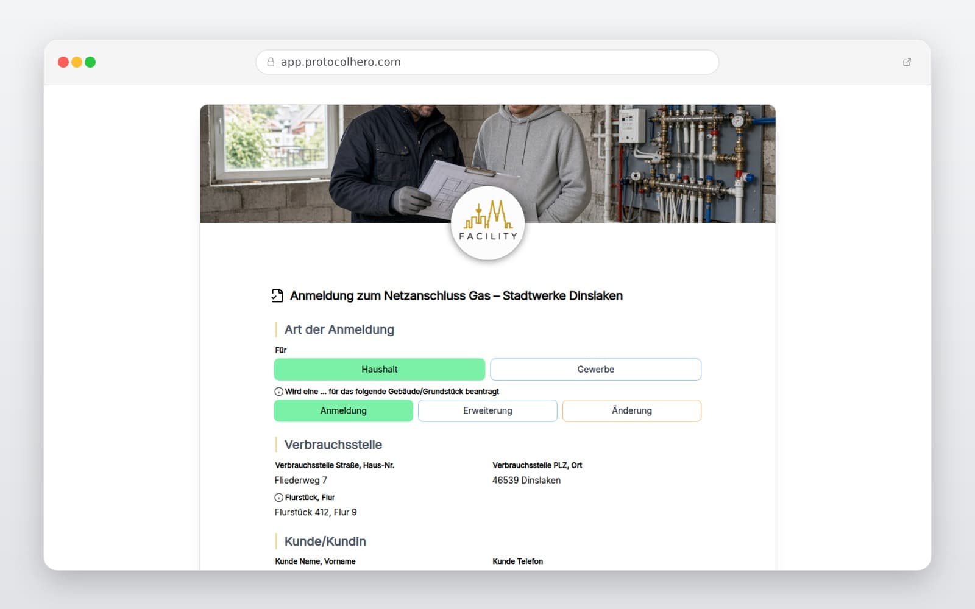
Task: Minimize window using the yellow button
Action: pyautogui.click(x=77, y=62)
